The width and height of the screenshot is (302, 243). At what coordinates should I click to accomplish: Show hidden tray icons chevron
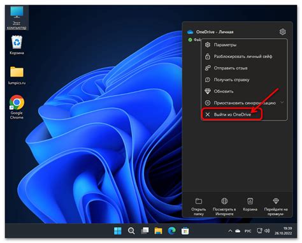pyautogui.click(x=230, y=231)
